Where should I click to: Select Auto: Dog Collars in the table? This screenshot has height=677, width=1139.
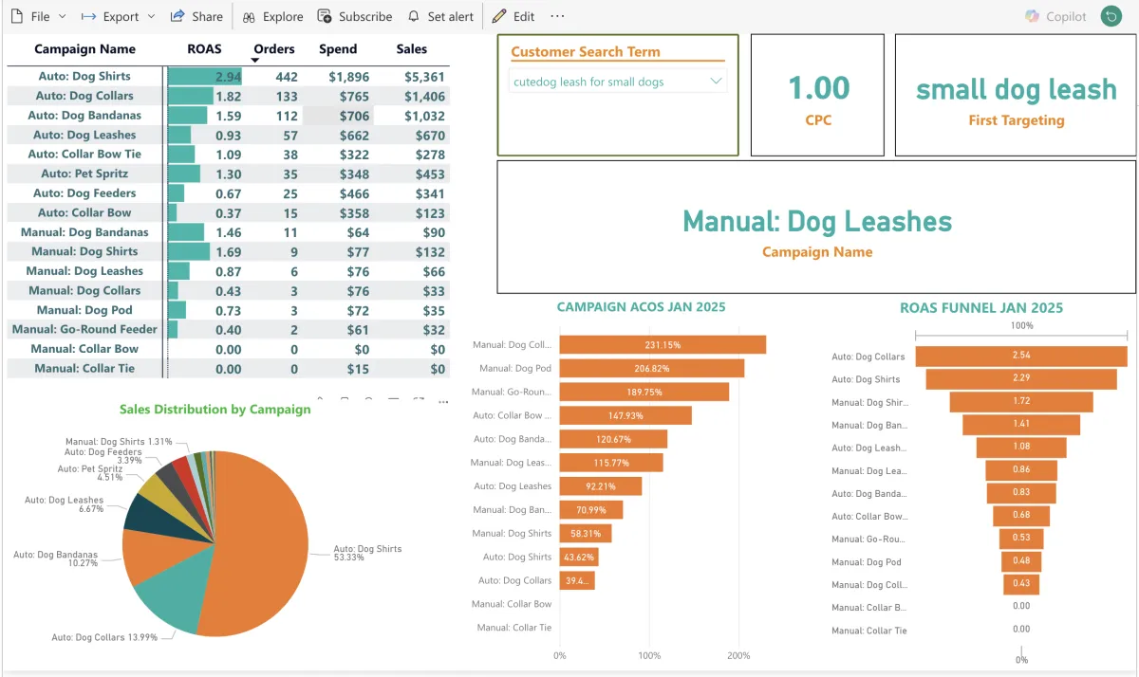(84, 96)
